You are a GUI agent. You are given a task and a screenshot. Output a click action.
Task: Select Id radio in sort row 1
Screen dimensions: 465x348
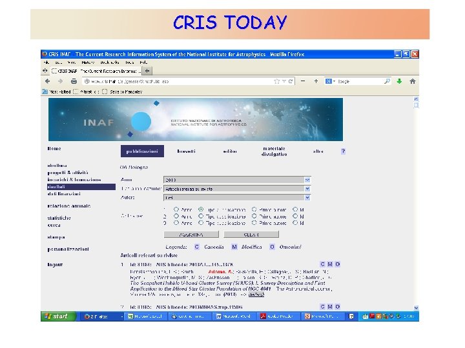tap(295, 209)
